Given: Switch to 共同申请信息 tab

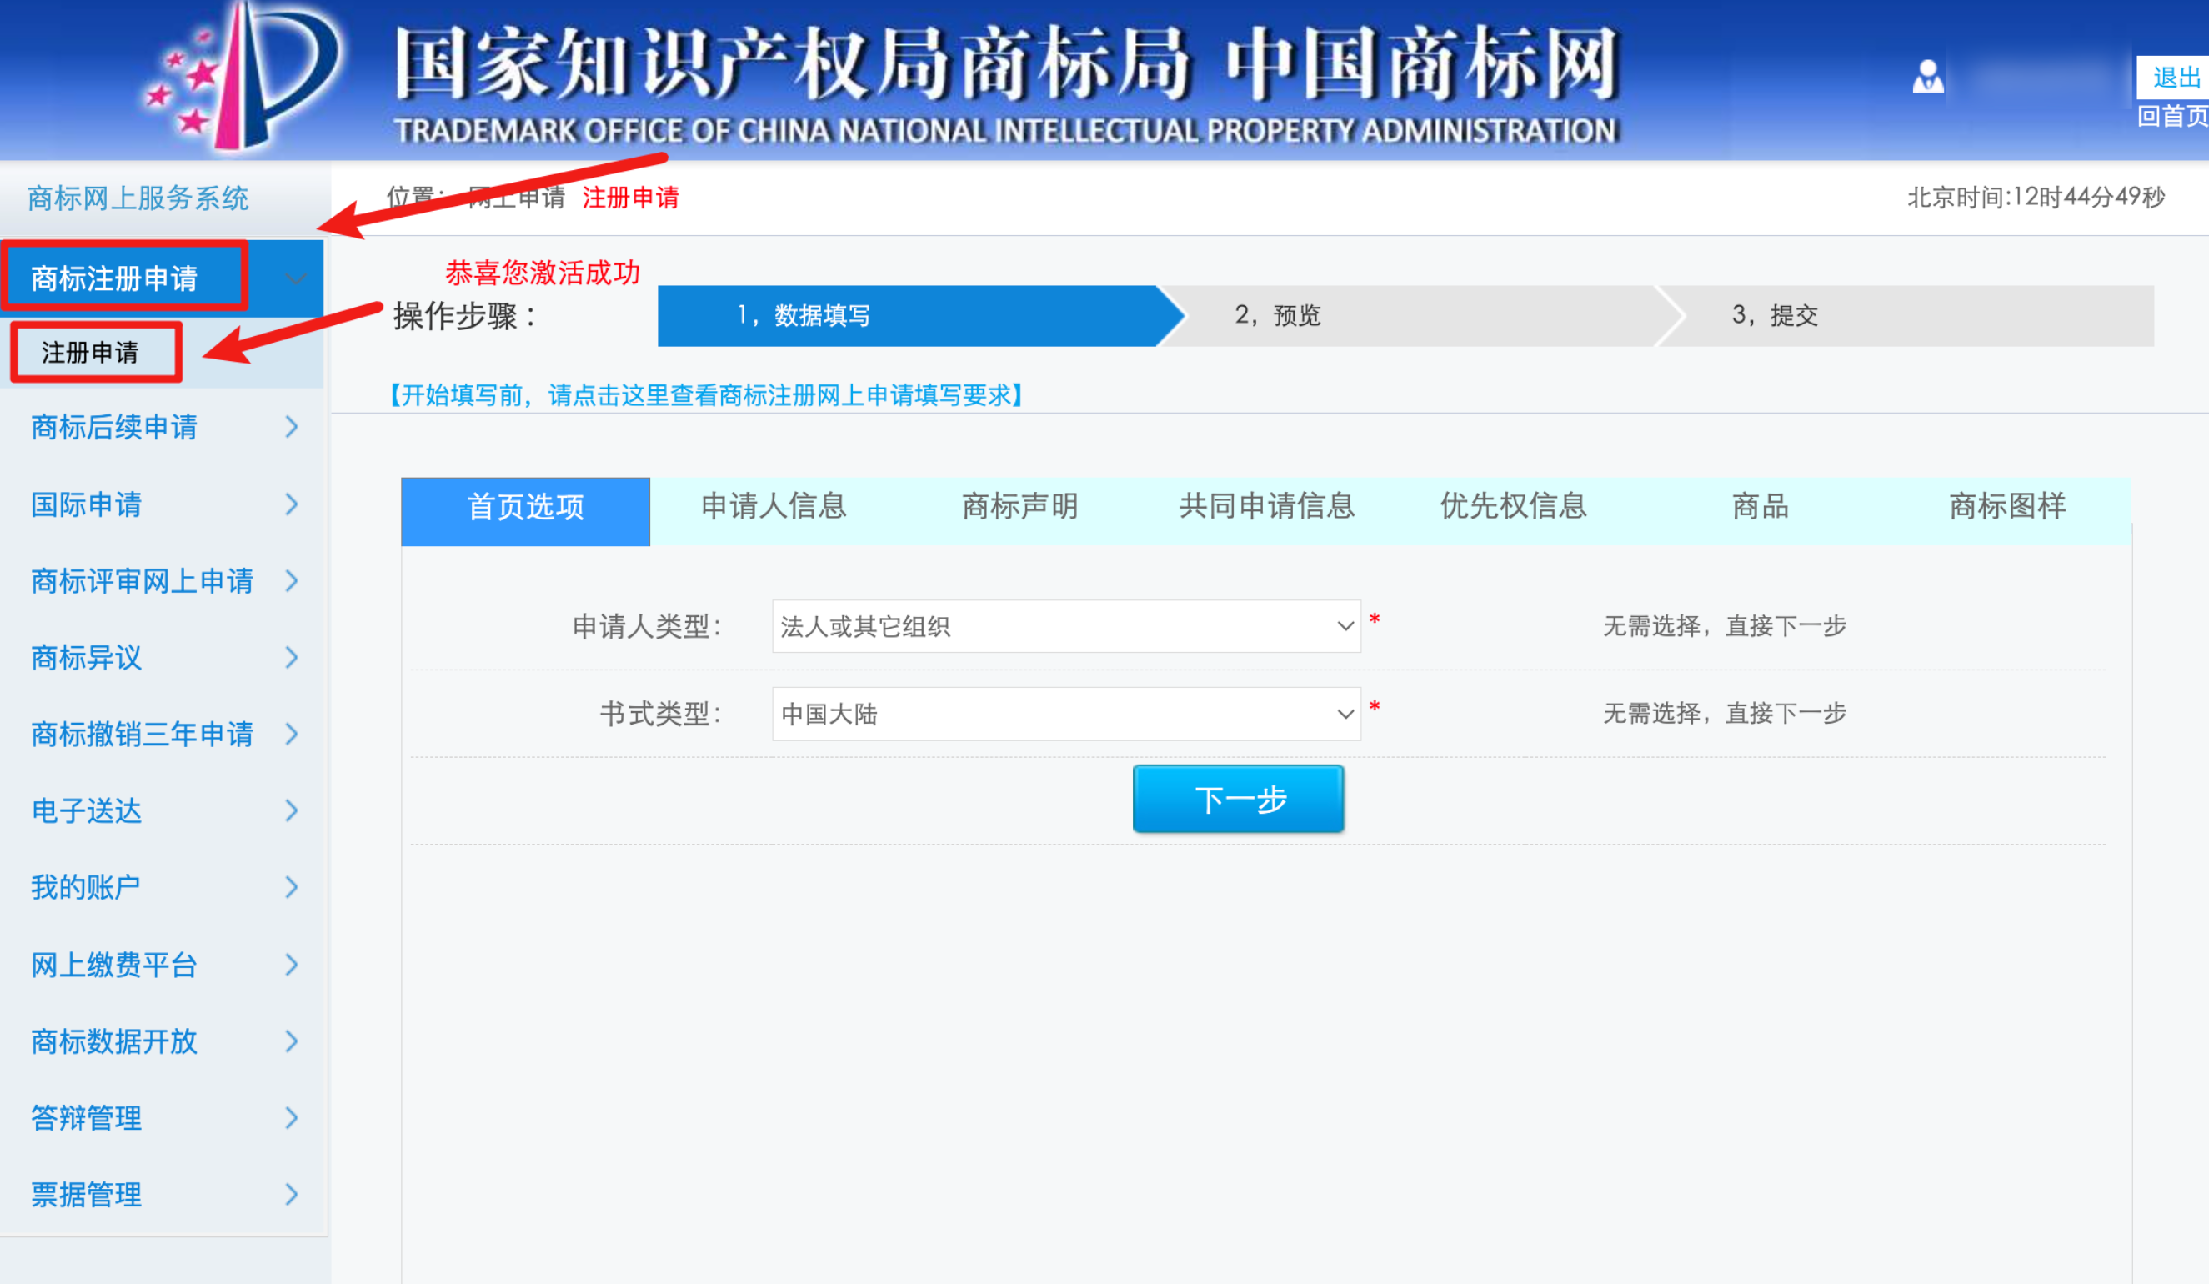Looking at the screenshot, I should 1267,506.
